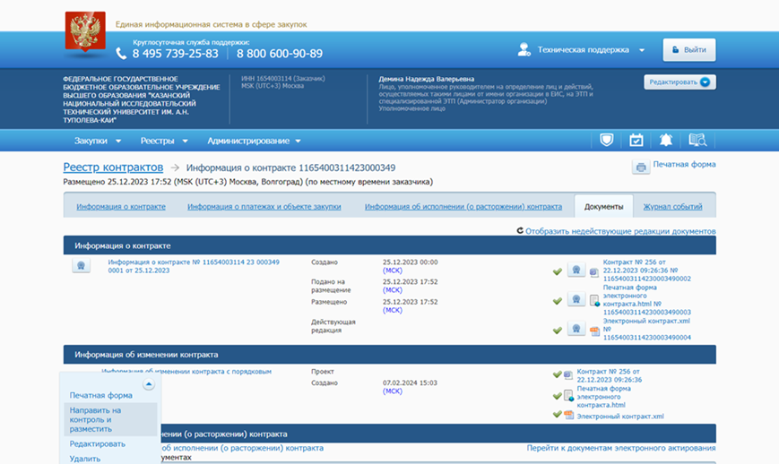Select Направить на контроль и разместить

pyautogui.click(x=96, y=419)
